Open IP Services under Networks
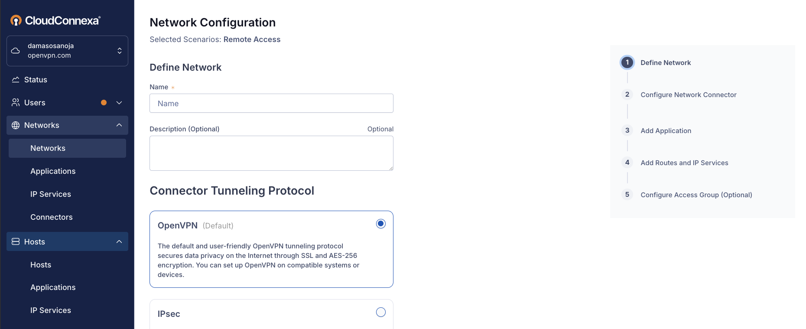Viewport: 806px width, 329px height. click(51, 194)
